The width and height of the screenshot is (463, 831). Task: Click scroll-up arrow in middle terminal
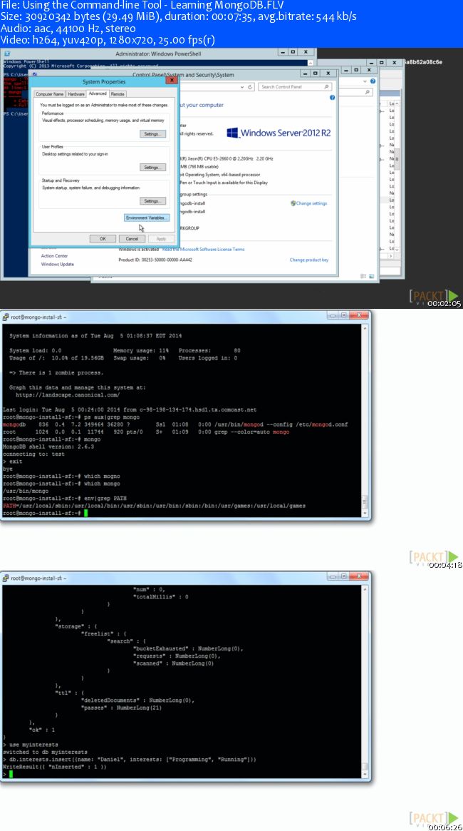(x=365, y=328)
